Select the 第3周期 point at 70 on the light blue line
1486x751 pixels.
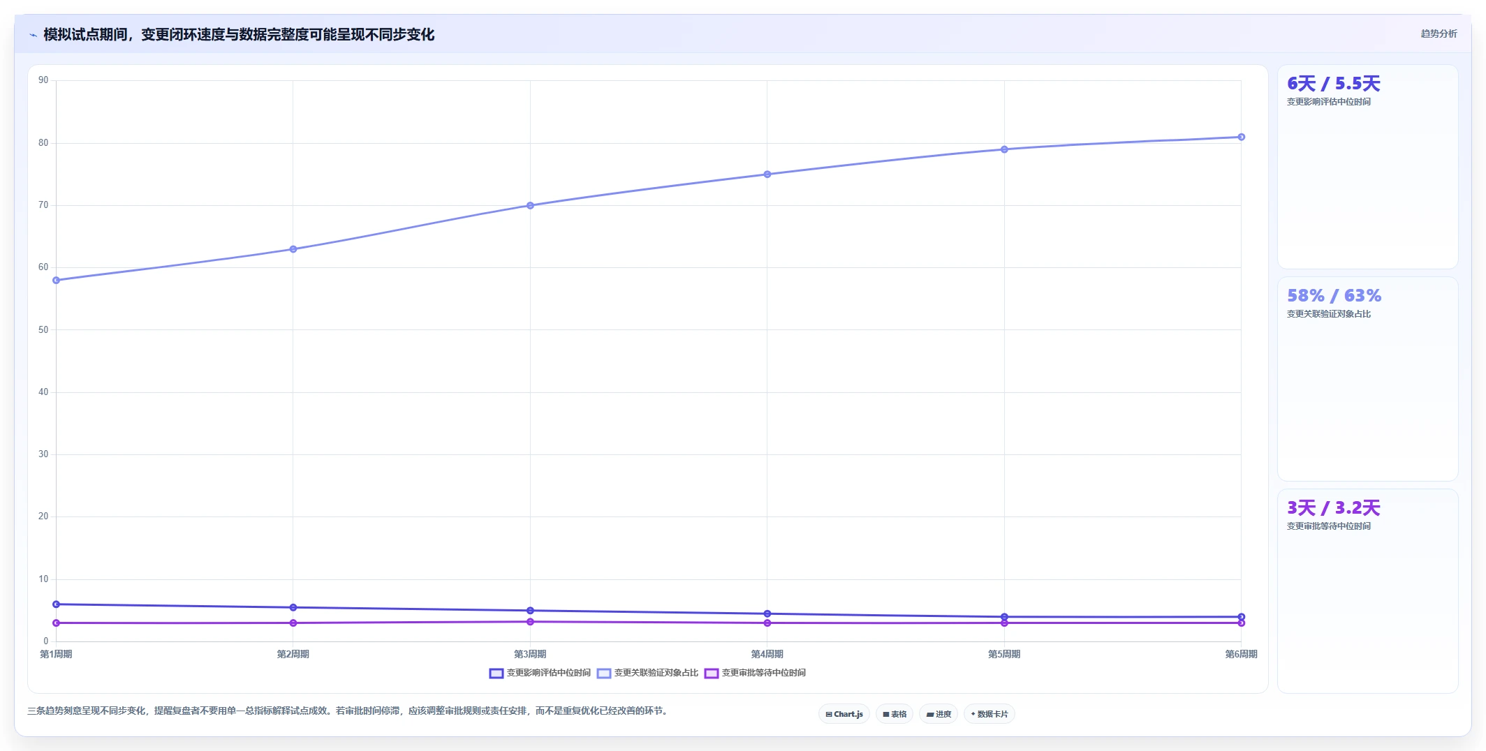530,205
